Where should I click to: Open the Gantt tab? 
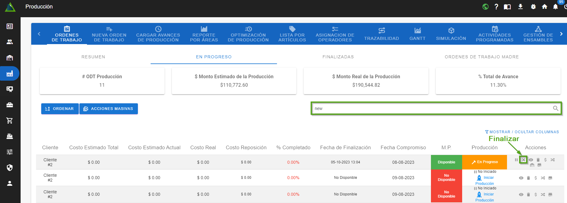(417, 34)
